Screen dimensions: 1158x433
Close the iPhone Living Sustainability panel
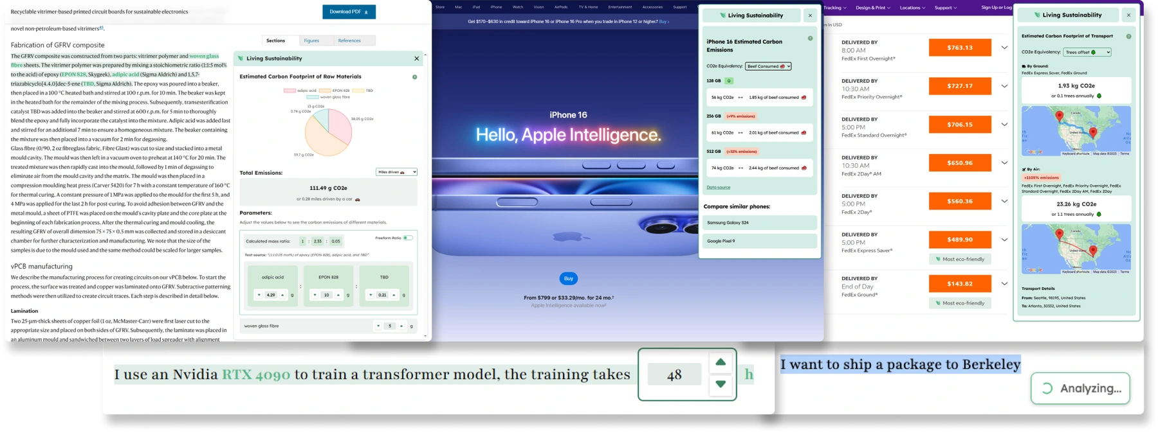pyautogui.click(x=810, y=15)
